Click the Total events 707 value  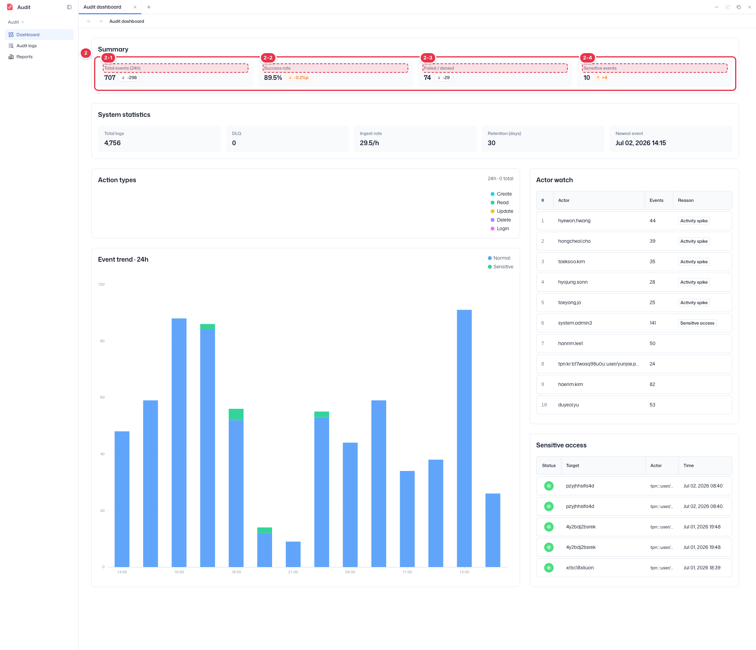(110, 78)
